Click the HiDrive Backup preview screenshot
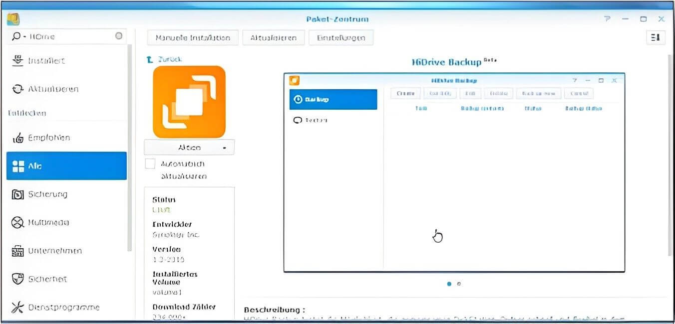Viewport: 675px width, 324px height. [x=454, y=172]
